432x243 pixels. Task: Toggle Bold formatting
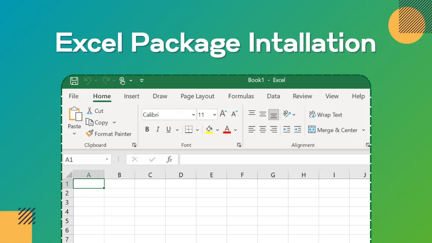pos(147,129)
